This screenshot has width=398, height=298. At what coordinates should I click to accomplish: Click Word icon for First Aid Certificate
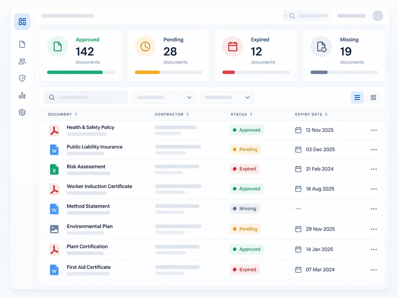pos(54,270)
